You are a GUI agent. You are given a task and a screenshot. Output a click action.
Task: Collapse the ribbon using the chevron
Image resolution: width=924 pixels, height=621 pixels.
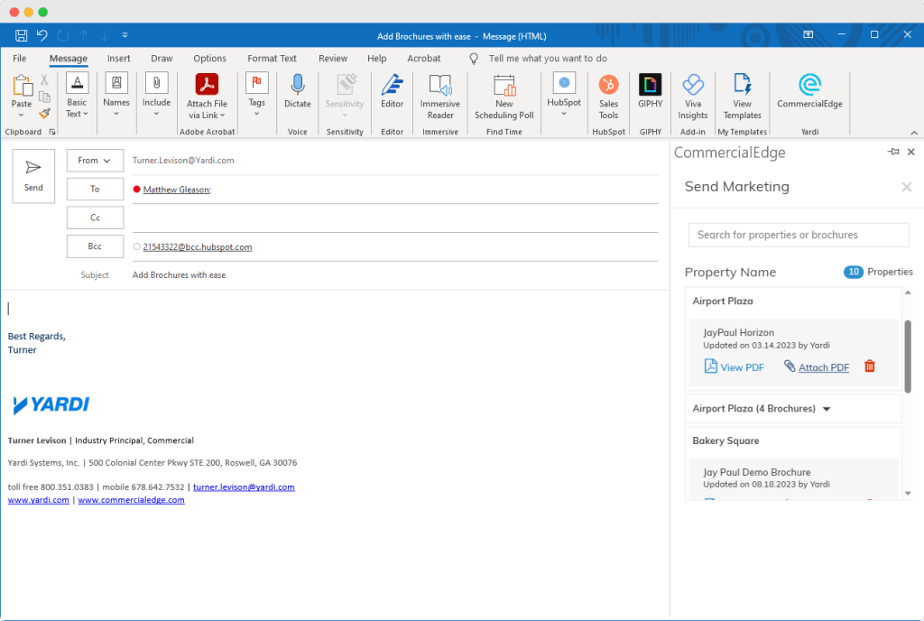coord(913,133)
